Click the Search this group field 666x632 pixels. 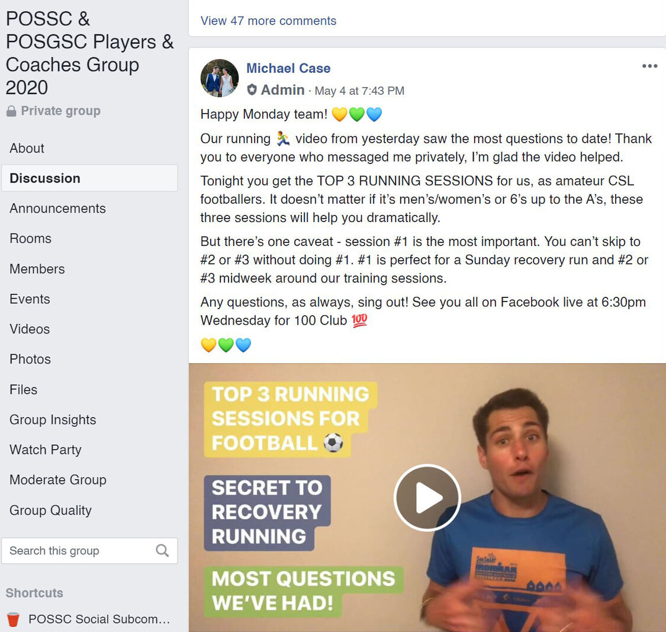[89, 551]
